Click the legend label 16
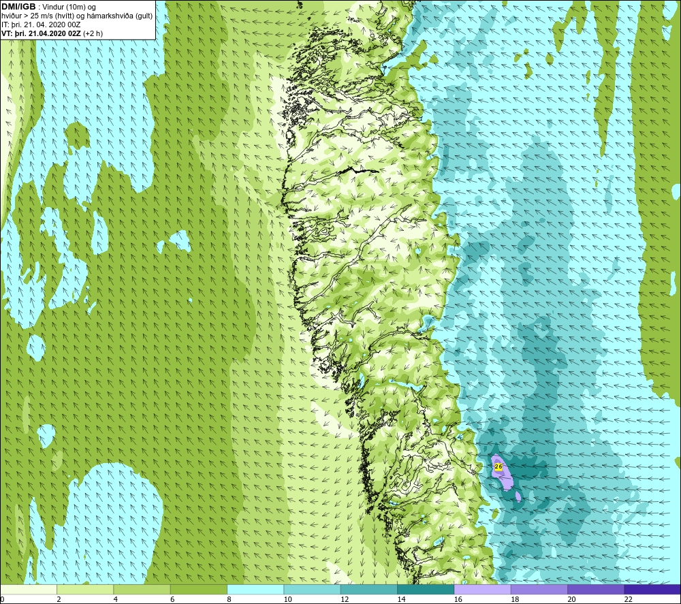This screenshot has height=604, width=681. [x=458, y=599]
